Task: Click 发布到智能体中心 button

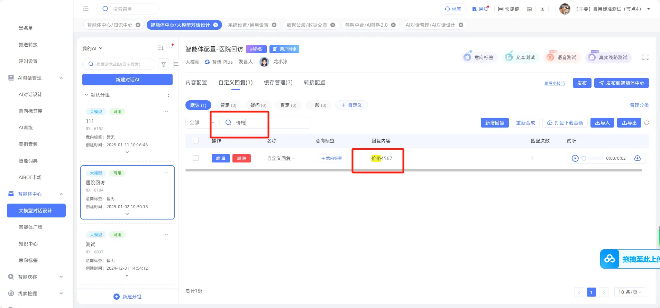Action: (x=622, y=83)
